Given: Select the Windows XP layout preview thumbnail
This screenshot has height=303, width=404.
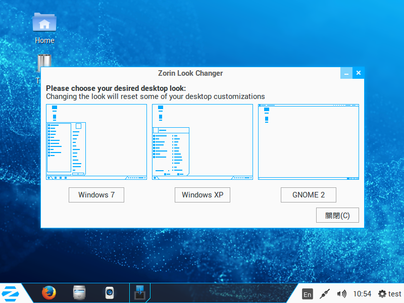Looking at the screenshot, I should click(x=203, y=142).
